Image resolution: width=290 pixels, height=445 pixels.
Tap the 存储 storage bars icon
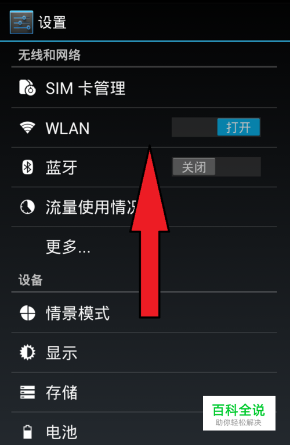[28, 392]
